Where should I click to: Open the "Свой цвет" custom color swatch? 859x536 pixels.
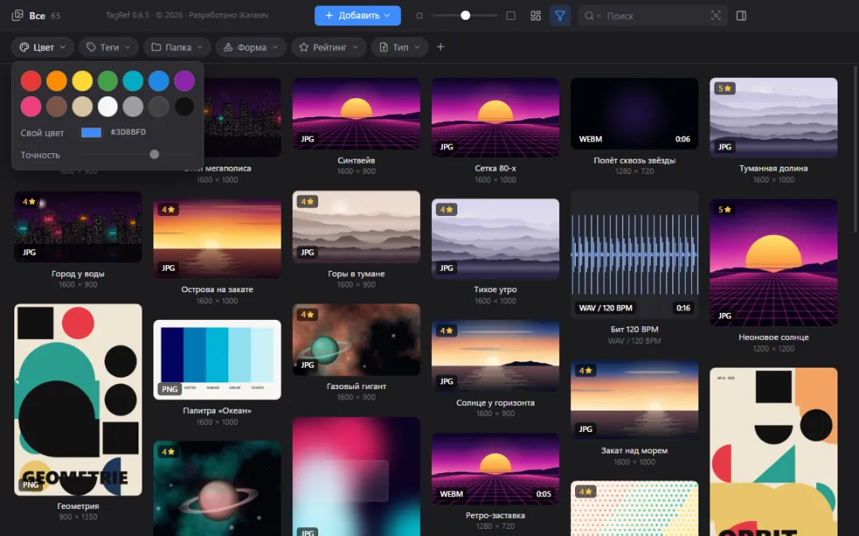(91, 133)
